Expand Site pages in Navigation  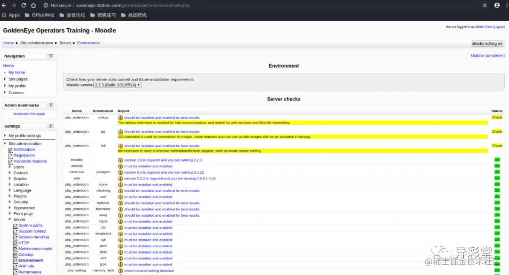(5, 79)
